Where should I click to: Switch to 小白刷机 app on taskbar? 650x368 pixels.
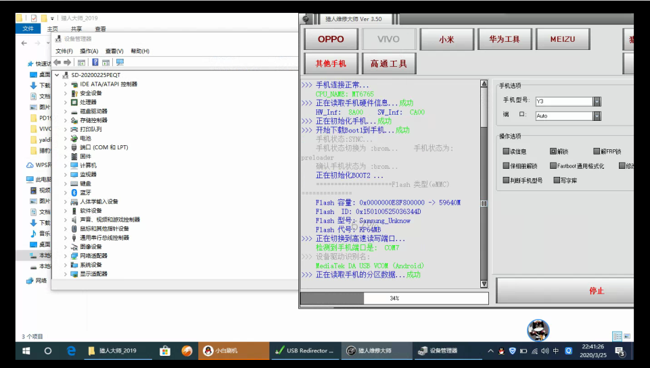(234, 351)
